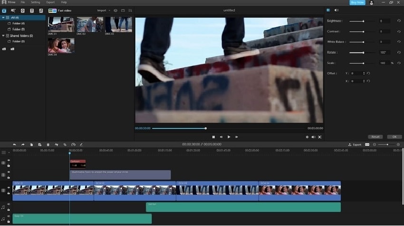Open the Help menu
This screenshot has width=404, height=226.
pos(64,2)
